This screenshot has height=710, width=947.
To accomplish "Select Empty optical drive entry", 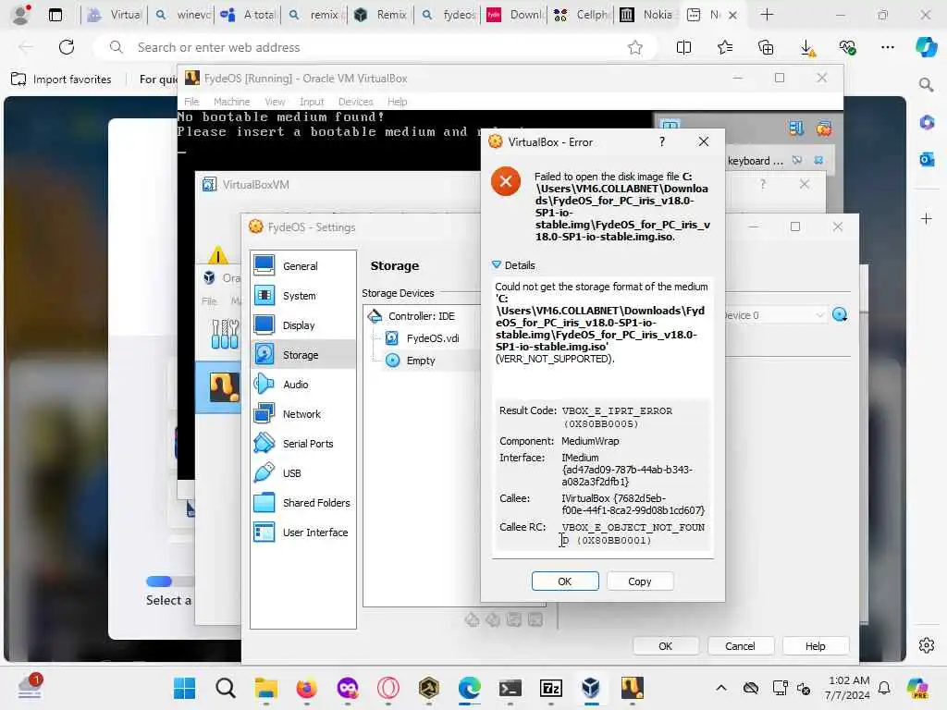I will point(421,361).
